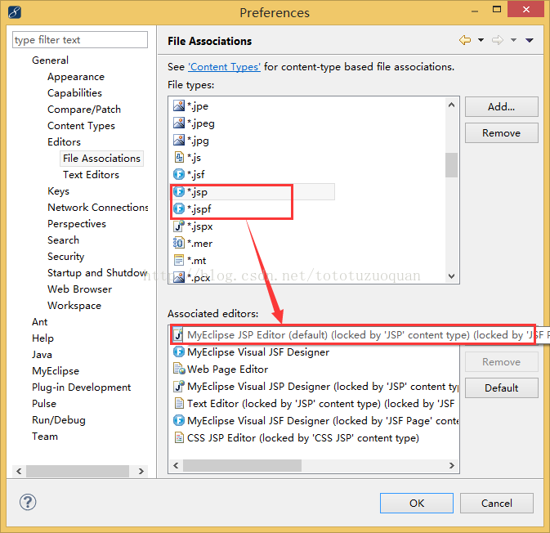This screenshot has height=533, width=550.
Task: Open the back history dropdown arrow
Action: pyautogui.click(x=481, y=40)
